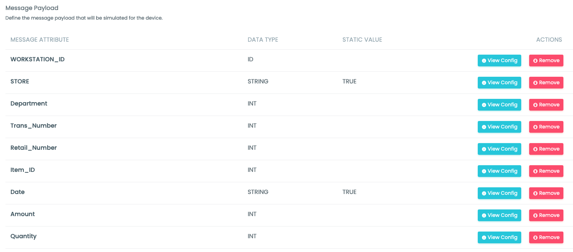View config for Retail_Number attribute

pos(499,149)
